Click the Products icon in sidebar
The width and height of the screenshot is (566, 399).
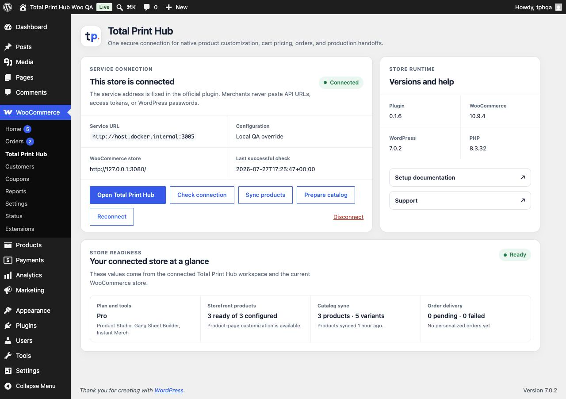pos(8,245)
